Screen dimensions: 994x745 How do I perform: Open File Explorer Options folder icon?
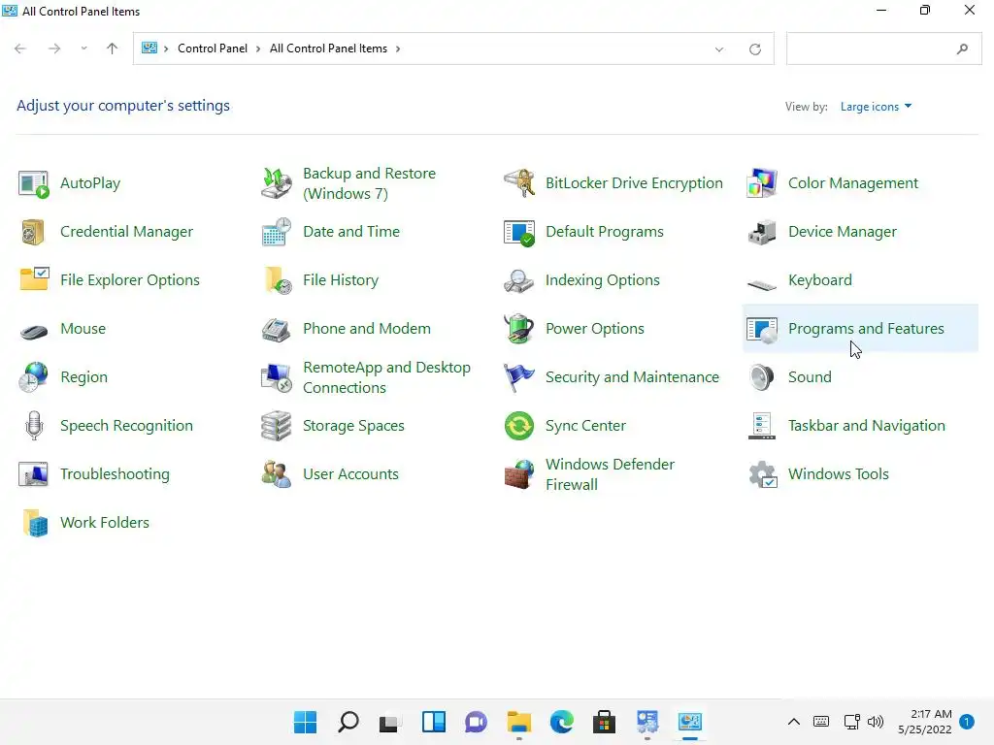pyautogui.click(x=34, y=280)
